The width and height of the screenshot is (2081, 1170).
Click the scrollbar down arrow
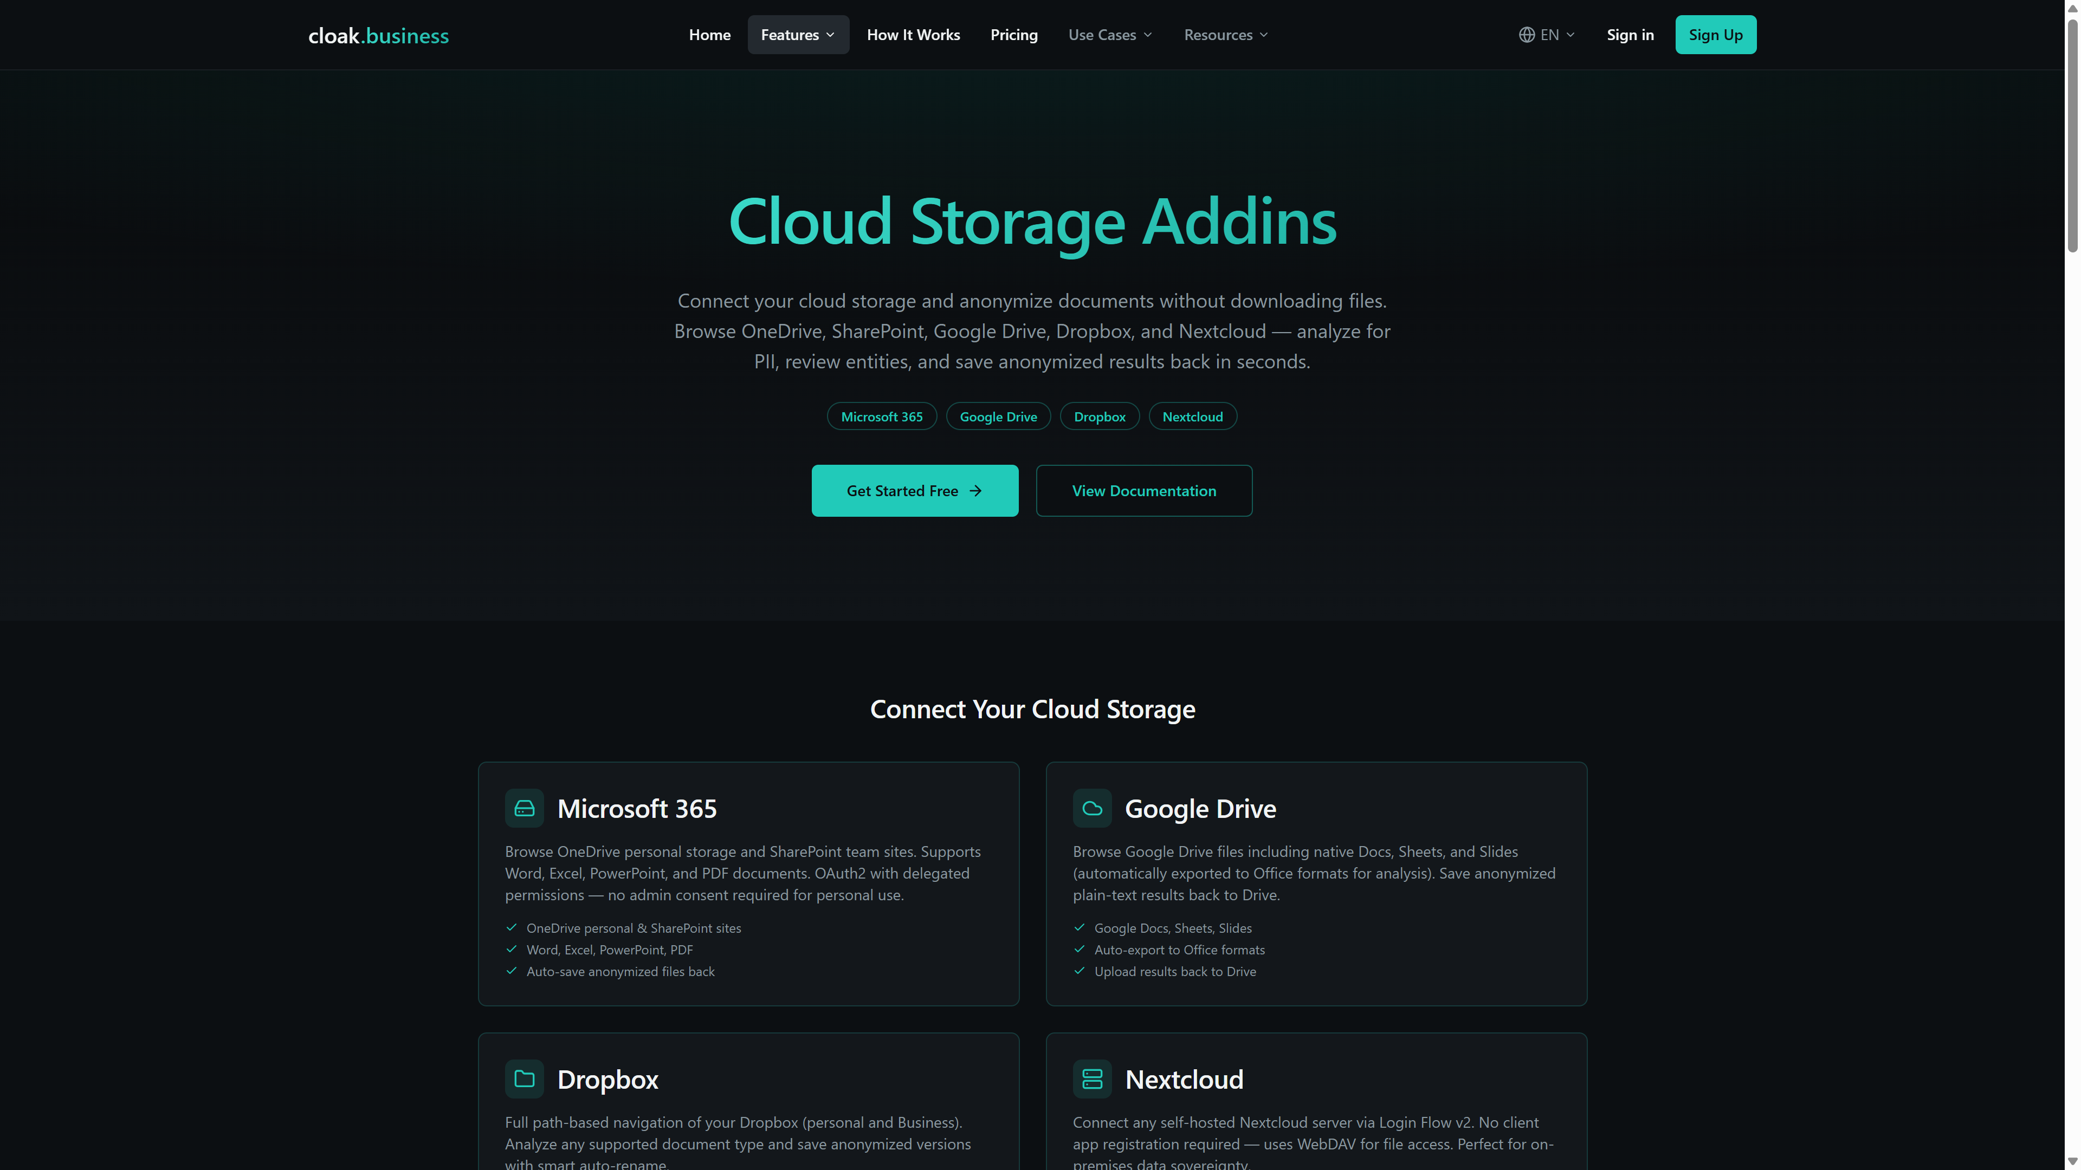[x=2073, y=1161]
